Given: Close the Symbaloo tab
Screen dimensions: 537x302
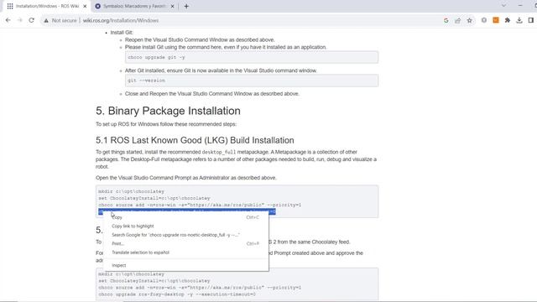Looking at the screenshot, I should [x=172, y=6].
